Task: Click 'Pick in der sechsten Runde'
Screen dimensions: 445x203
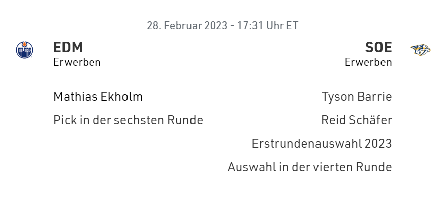Action: [128, 120]
